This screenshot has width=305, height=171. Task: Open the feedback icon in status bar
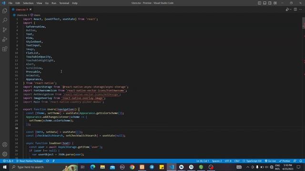tap(295, 161)
